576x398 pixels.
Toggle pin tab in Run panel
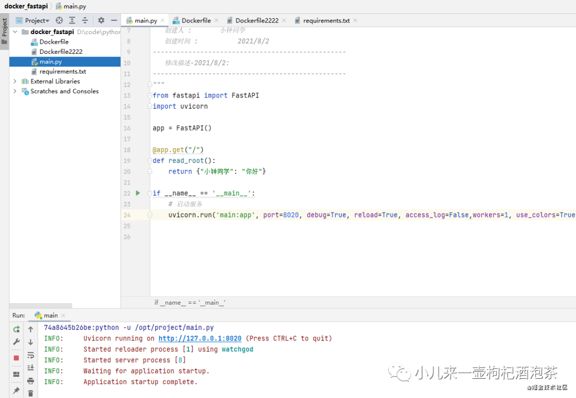coord(17,391)
